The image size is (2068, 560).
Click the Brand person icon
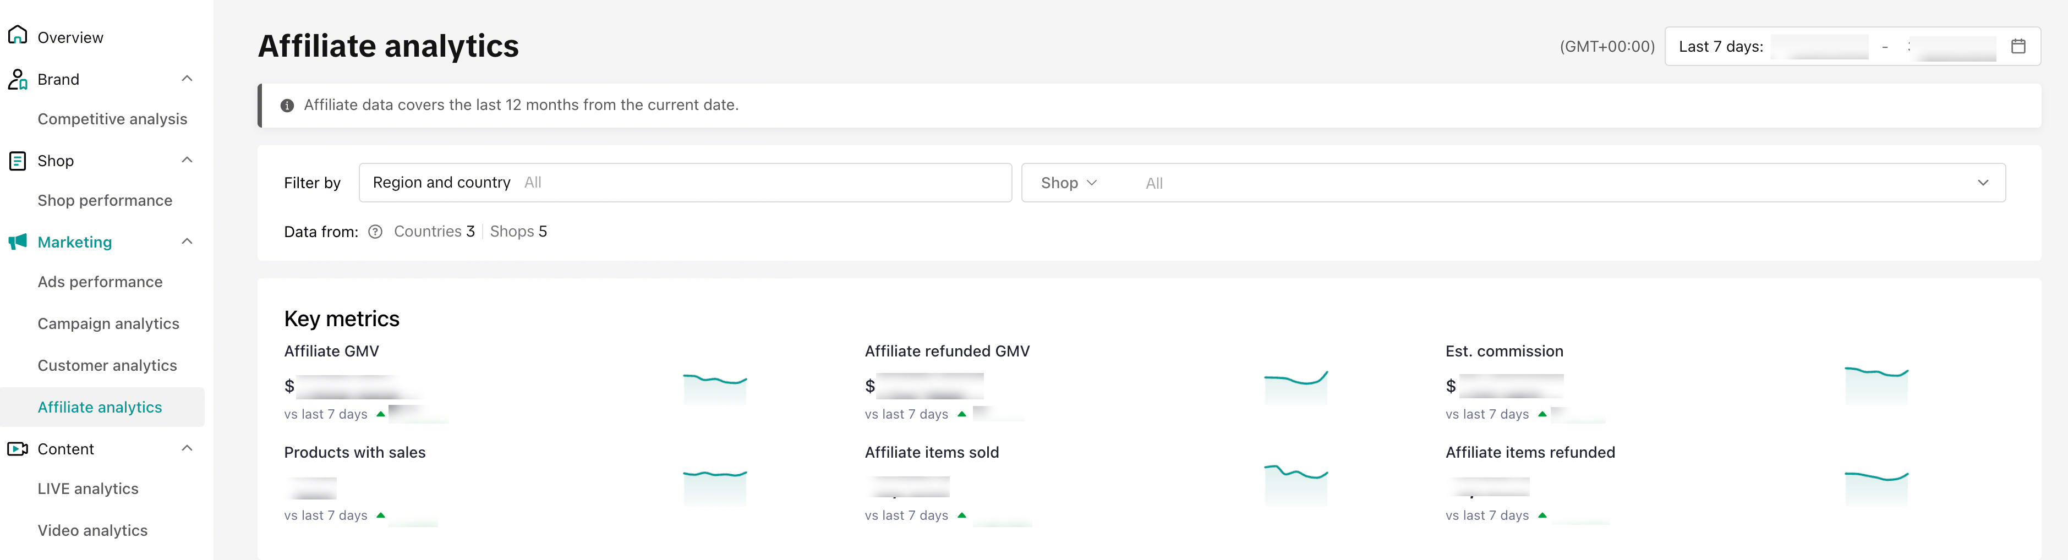tap(18, 79)
